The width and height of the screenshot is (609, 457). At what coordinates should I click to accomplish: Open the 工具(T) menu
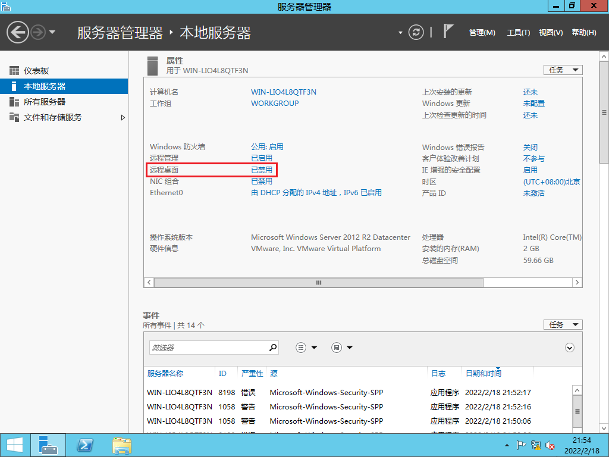519,33
